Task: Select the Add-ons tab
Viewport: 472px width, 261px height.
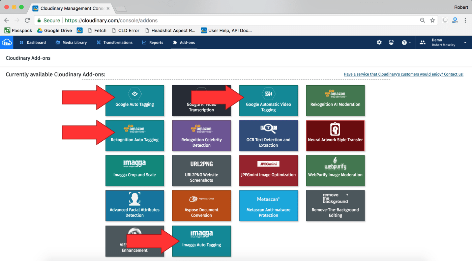Action: (x=184, y=42)
